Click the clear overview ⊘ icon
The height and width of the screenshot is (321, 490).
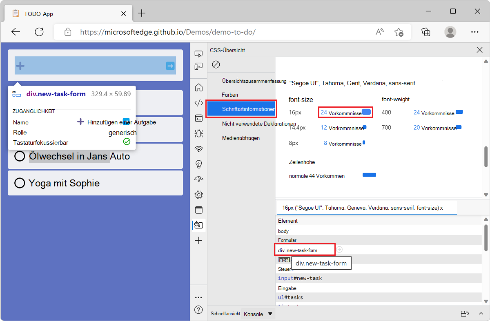pyautogui.click(x=216, y=64)
